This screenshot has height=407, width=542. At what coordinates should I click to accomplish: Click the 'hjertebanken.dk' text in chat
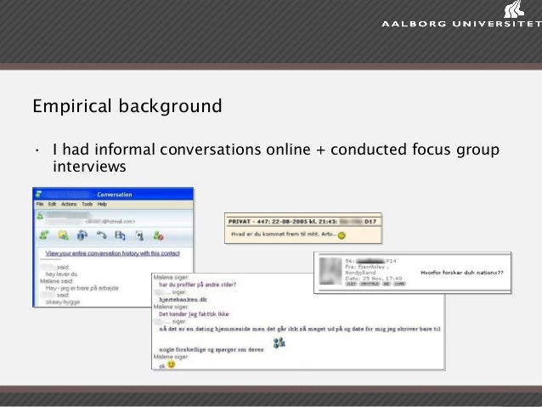tap(183, 299)
